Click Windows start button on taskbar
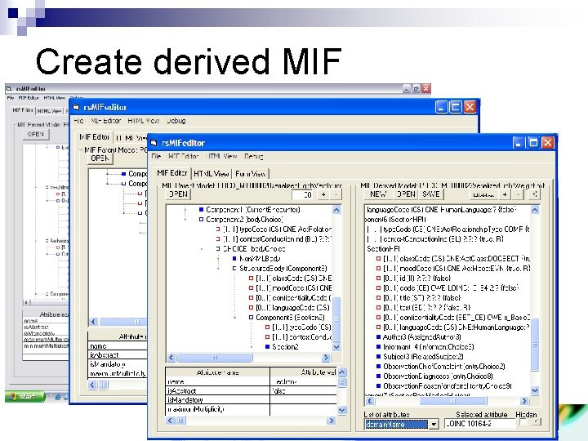The image size is (588, 441). coord(24,396)
